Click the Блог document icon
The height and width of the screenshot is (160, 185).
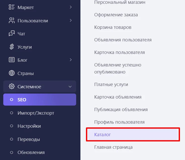tap(12, 60)
